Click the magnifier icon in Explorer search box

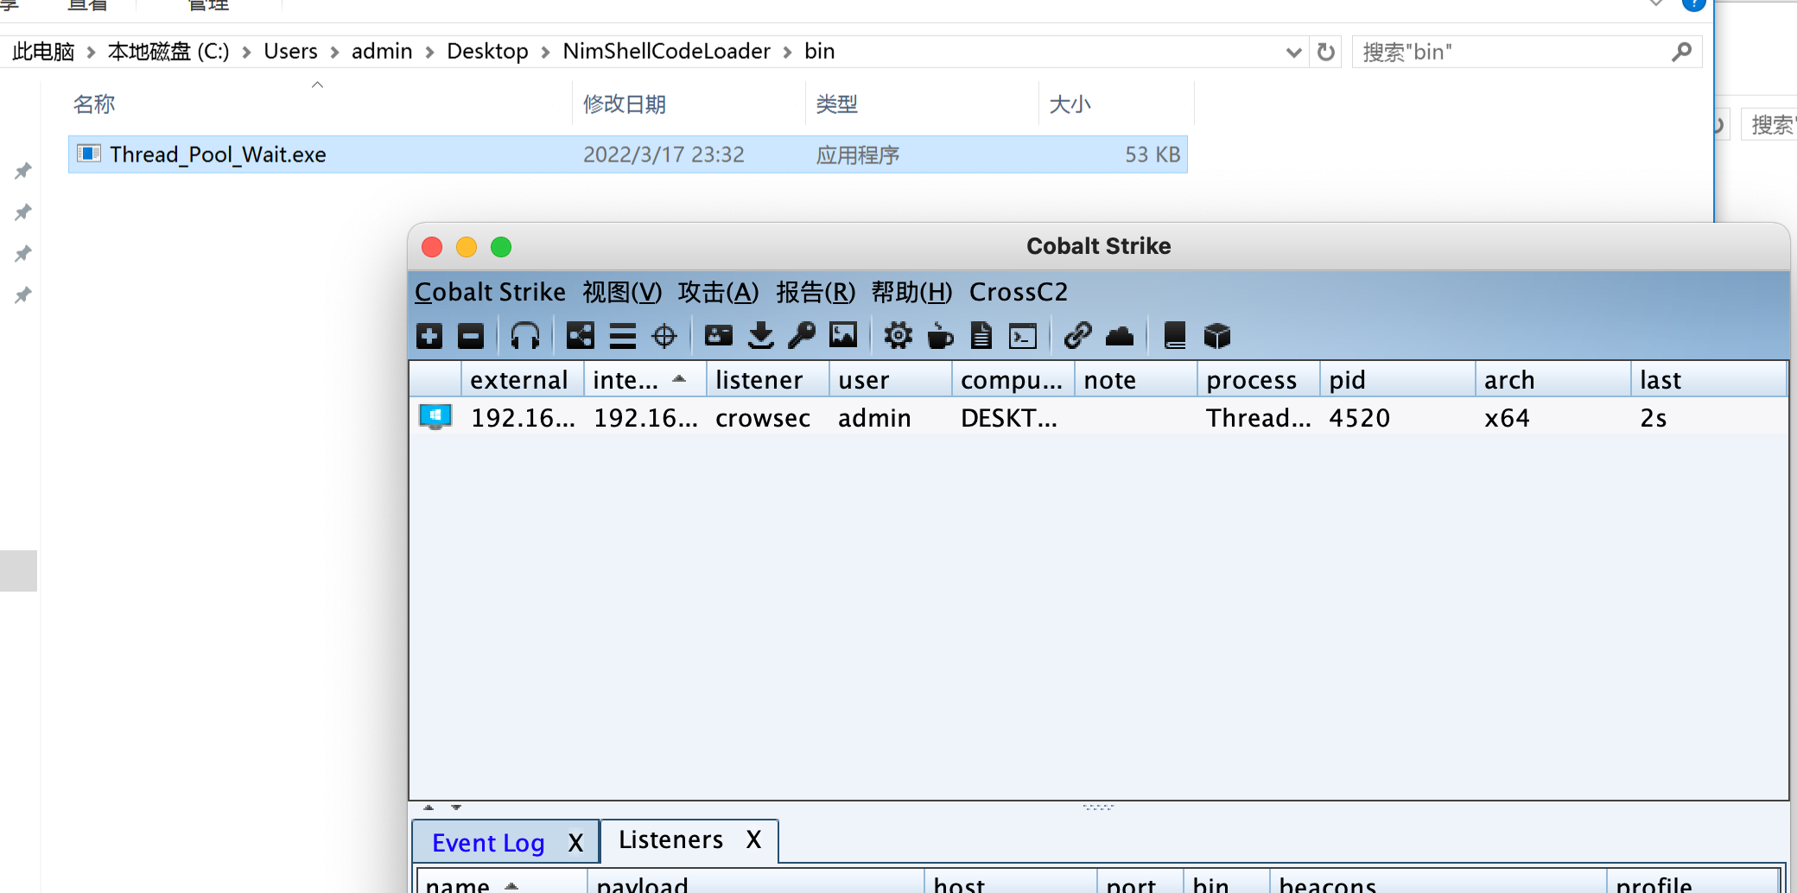[1681, 52]
